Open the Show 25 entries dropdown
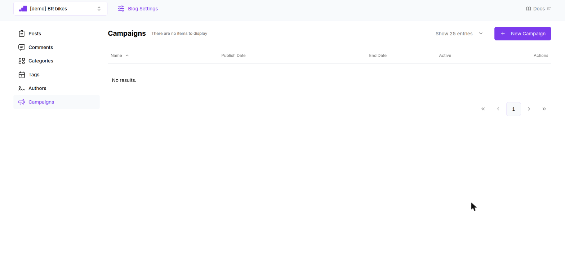 pos(459,34)
